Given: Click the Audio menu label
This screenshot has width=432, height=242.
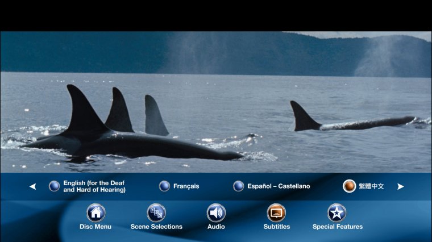Looking at the screenshot, I should (216, 227).
